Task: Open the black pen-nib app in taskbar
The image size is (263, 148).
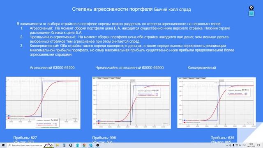Action: click(x=71, y=145)
